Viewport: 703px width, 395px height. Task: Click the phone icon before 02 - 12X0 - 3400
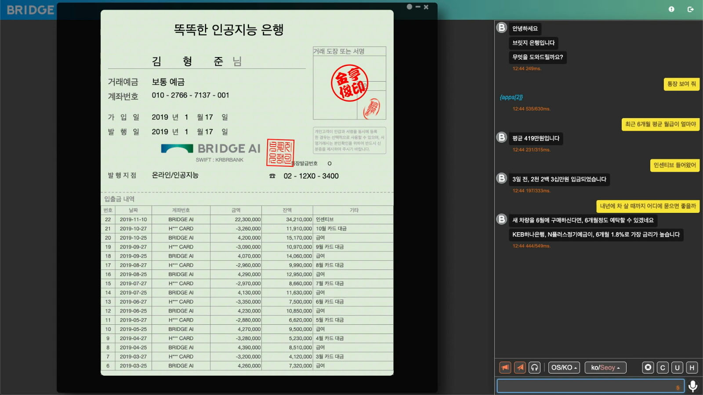[272, 176]
